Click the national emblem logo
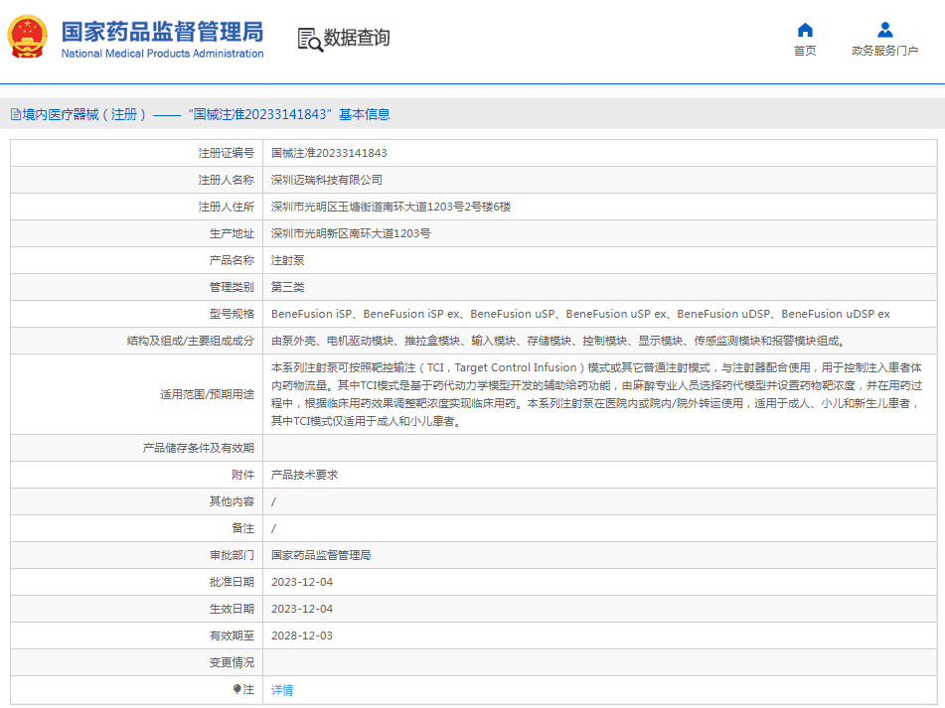The height and width of the screenshot is (708, 945). tap(27, 37)
